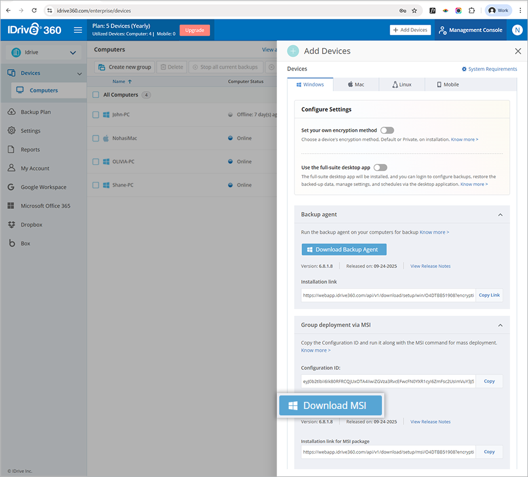This screenshot has height=477, width=528.
Task: Switch to the Mac tab
Action: (x=356, y=84)
